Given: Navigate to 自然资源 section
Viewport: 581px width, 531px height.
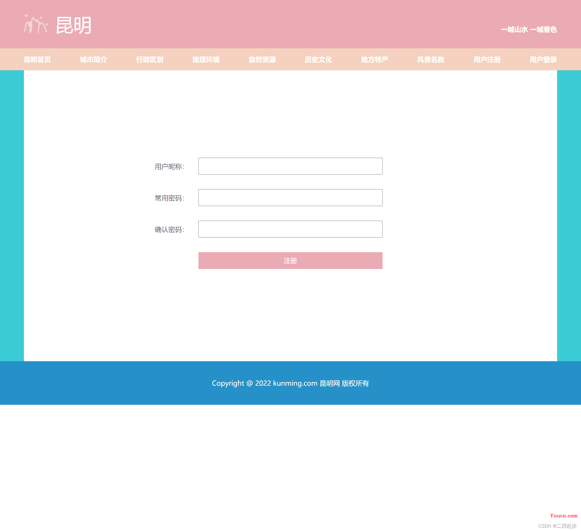Looking at the screenshot, I should click(262, 59).
